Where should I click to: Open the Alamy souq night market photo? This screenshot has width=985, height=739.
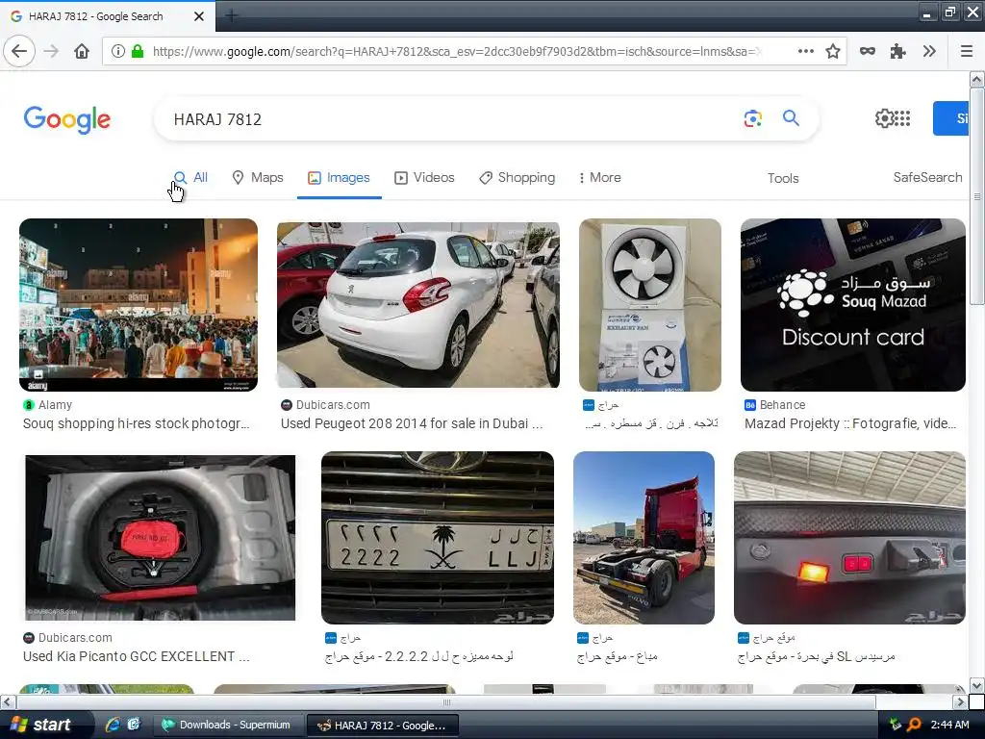pyautogui.click(x=139, y=305)
